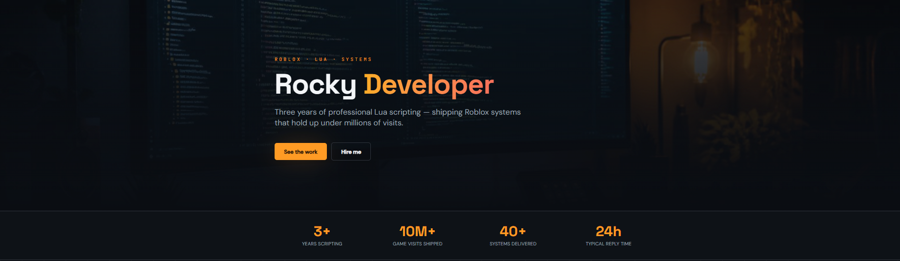
Task: Select the Rocky Developer heading
Action: click(384, 85)
